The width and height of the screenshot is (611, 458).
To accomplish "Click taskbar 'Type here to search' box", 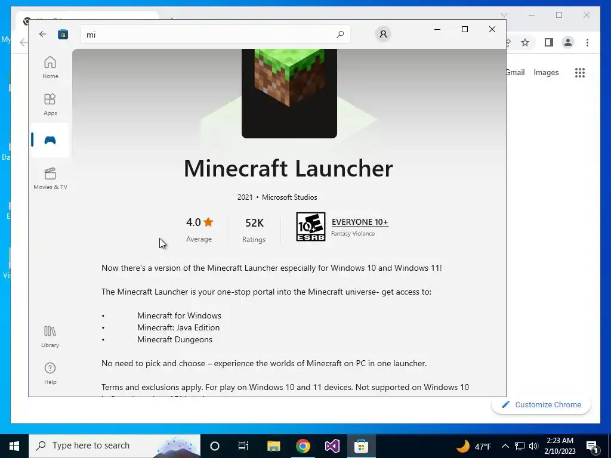I will [115, 446].
